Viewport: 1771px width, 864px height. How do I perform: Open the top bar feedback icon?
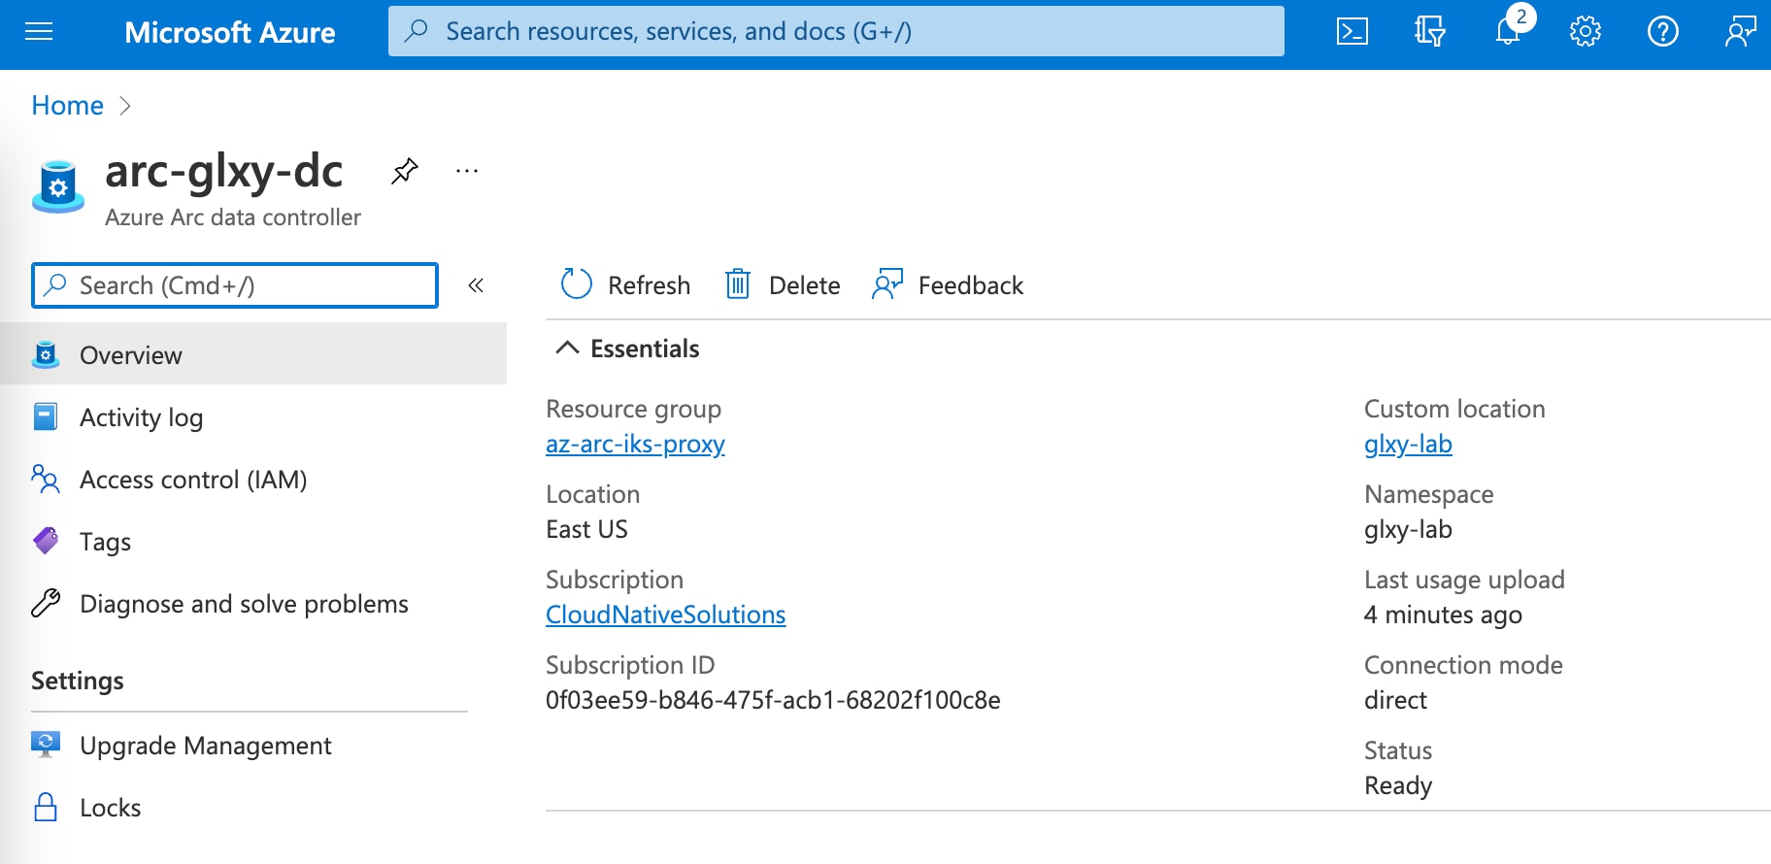1740,32
